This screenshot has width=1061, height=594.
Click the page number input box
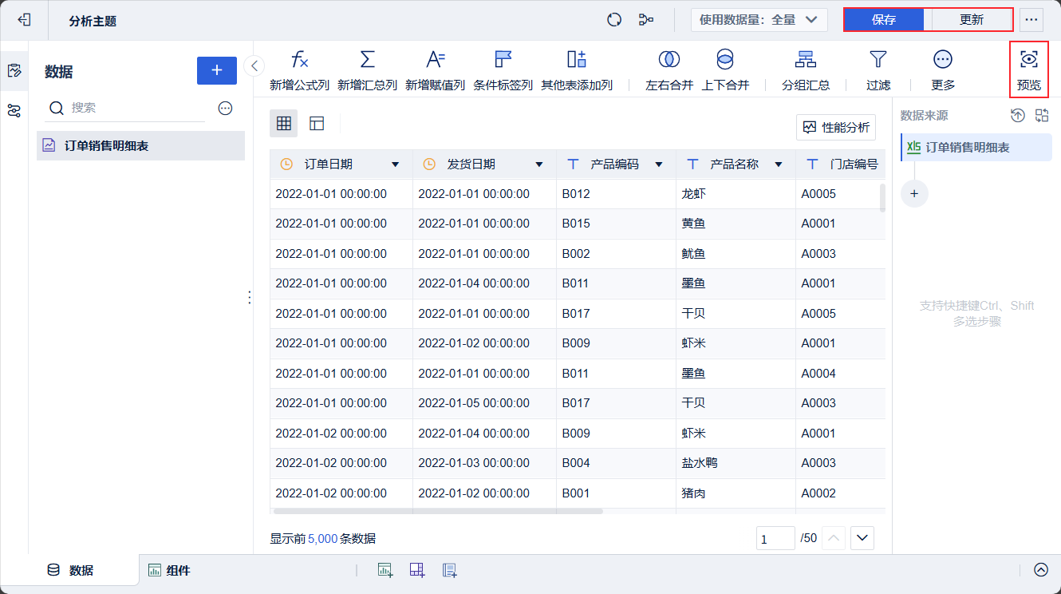pos(775,539)
